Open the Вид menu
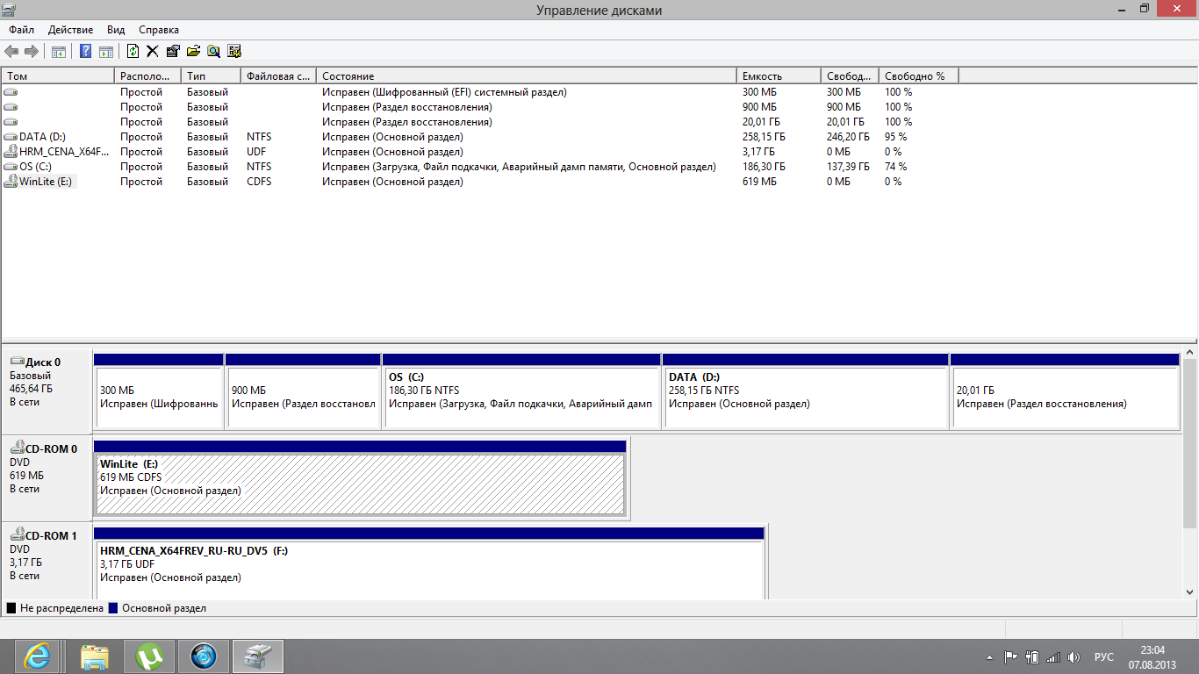 pyautogui.click(x=116, y=30)
